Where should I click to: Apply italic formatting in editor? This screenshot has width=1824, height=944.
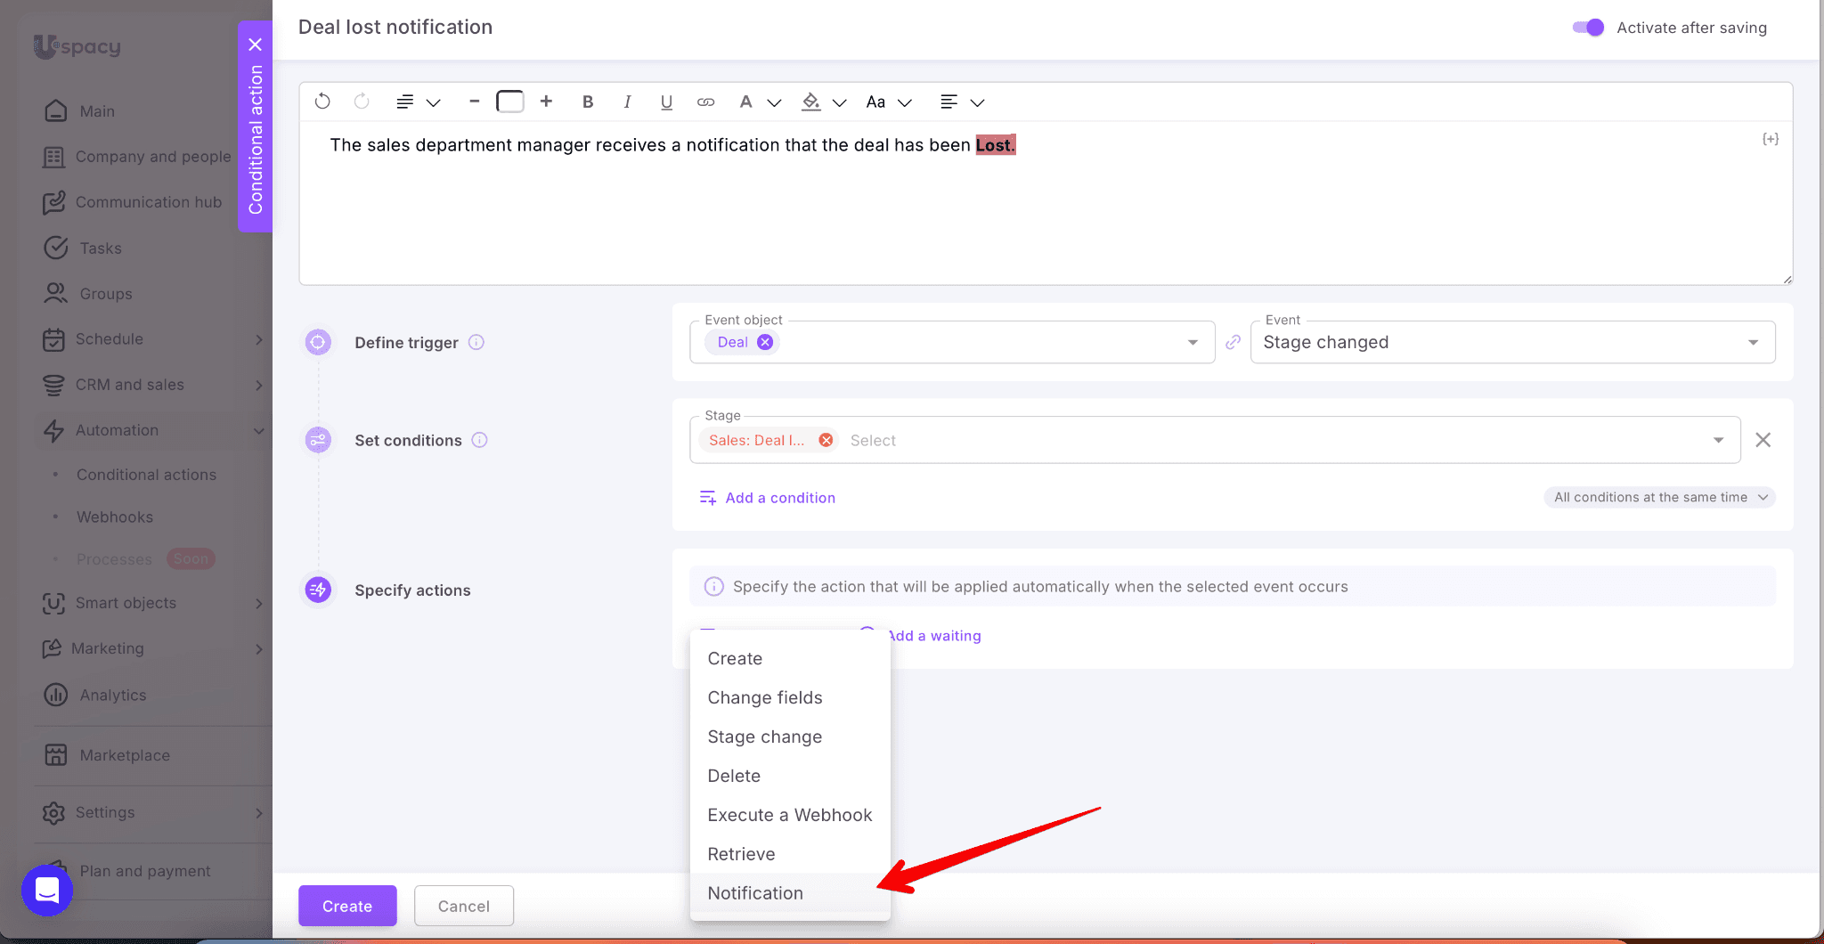pyautogui.click(x=627, y=102)
